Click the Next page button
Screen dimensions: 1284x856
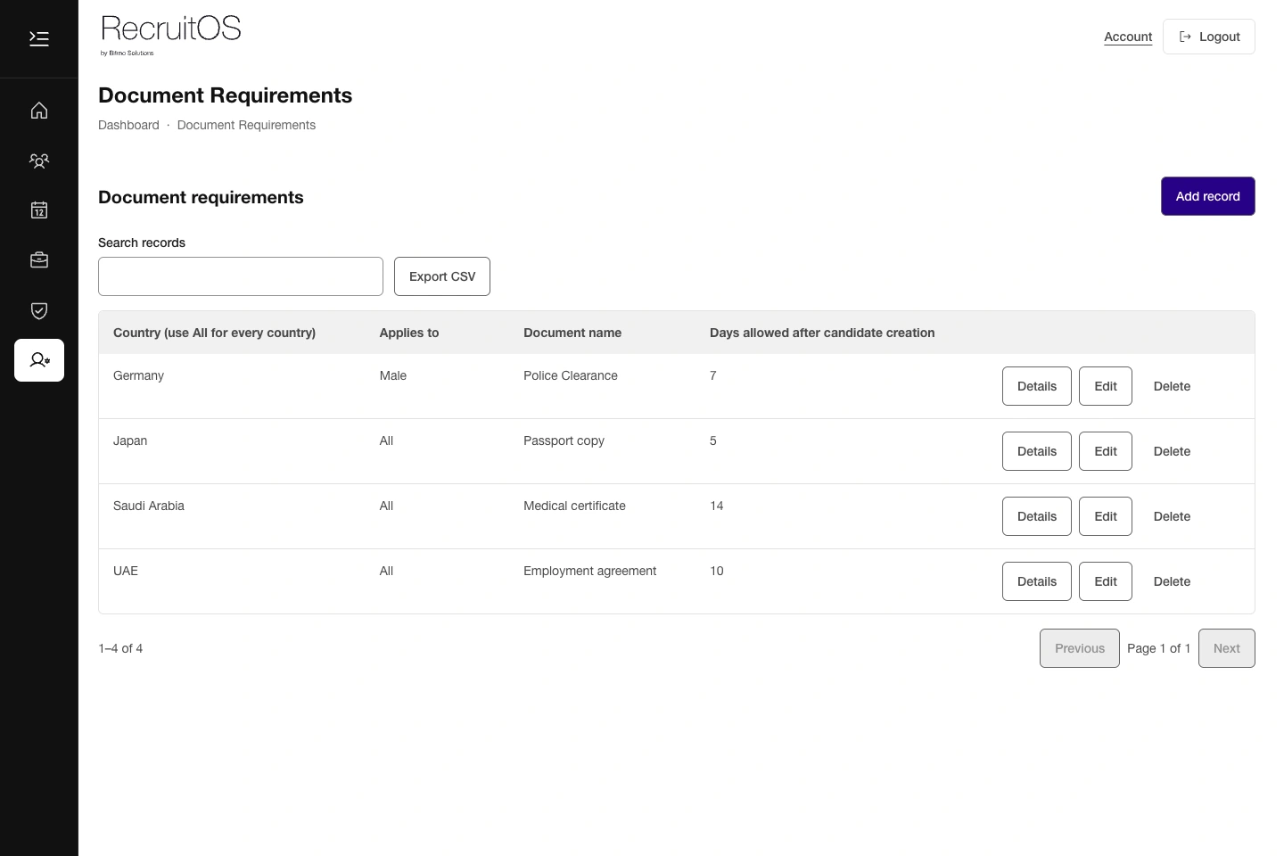pos(1227,648)
